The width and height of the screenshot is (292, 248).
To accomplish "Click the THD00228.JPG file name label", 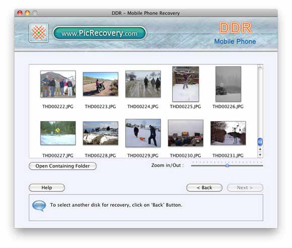I will pyautogui.click(x=100, y=155).
